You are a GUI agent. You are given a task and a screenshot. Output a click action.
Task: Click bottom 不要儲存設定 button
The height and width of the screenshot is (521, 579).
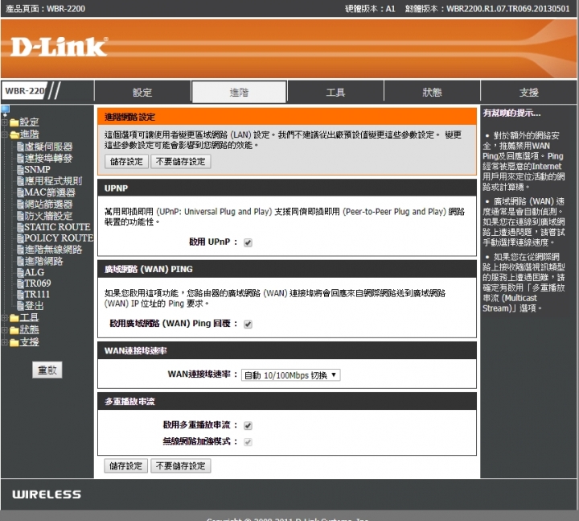pyautogui.click(x=181, y=466)
